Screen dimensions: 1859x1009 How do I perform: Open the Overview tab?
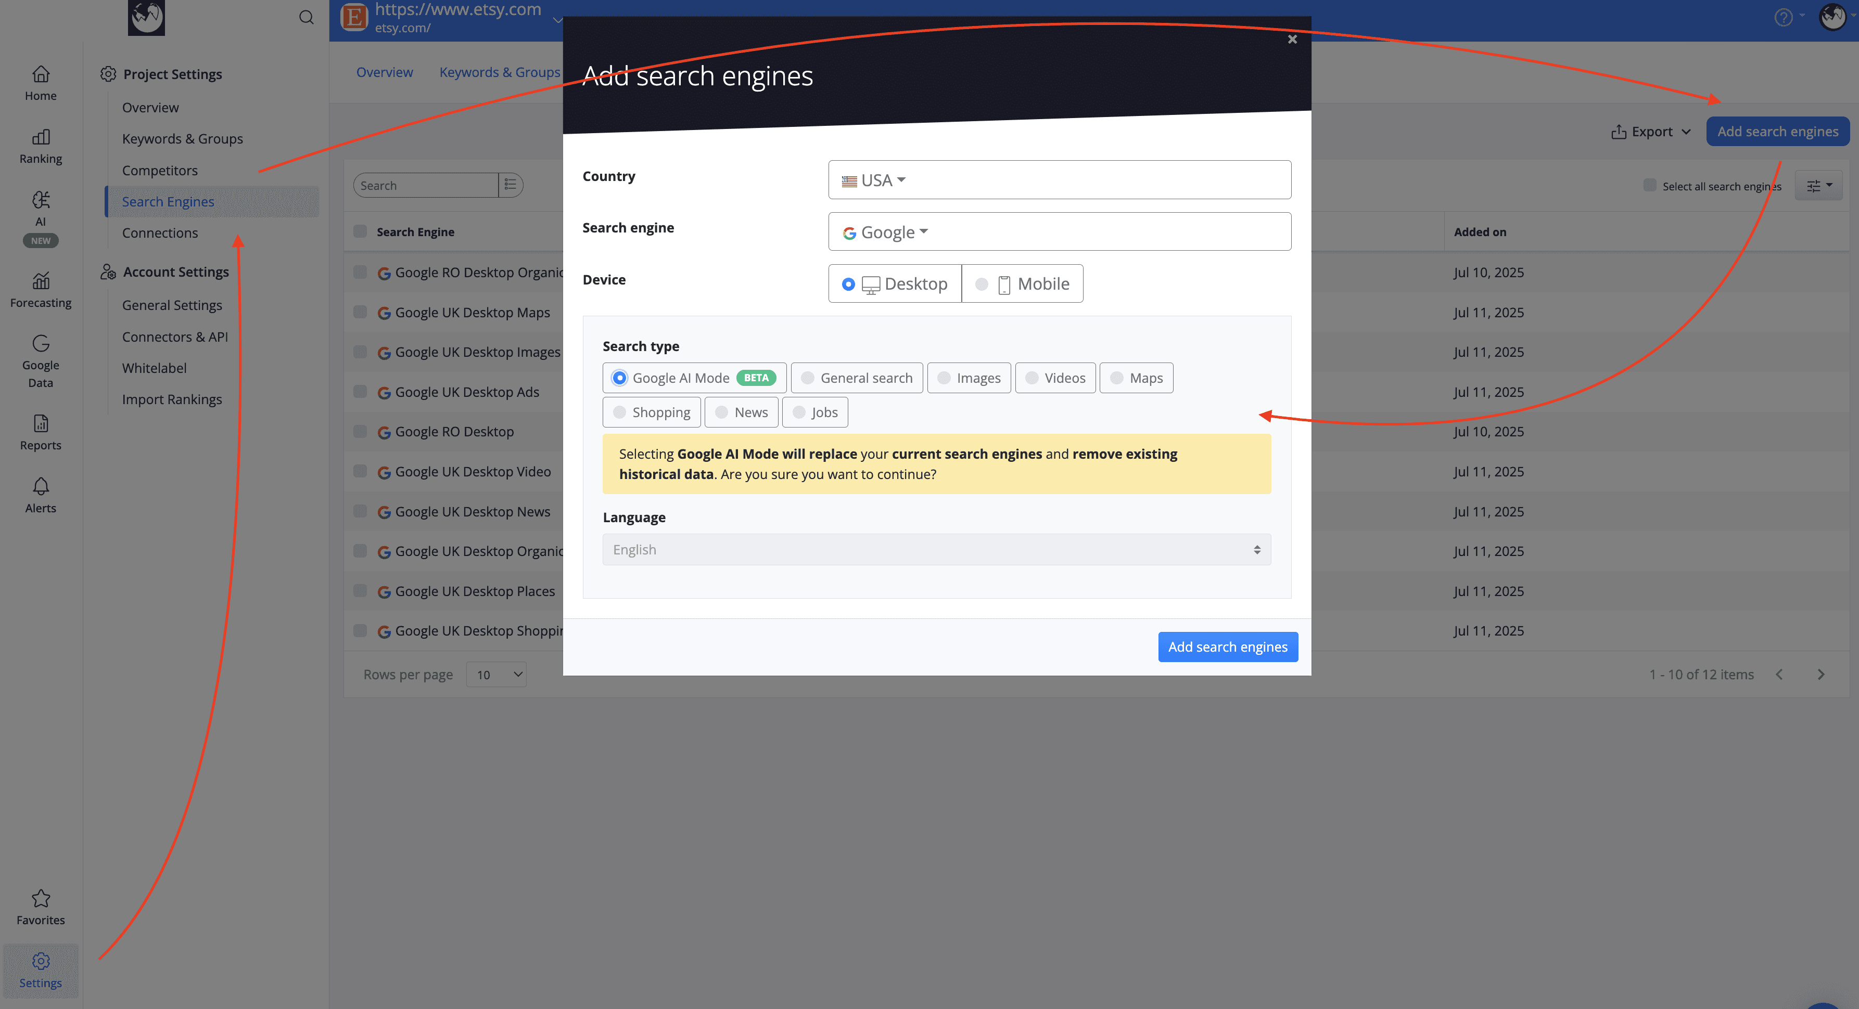pyautogui.click(x=385, y=72)
